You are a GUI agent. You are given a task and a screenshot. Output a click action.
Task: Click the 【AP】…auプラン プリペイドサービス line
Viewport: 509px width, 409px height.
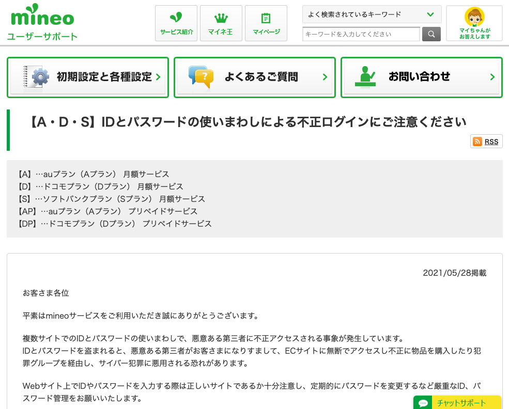pos(107,211)
